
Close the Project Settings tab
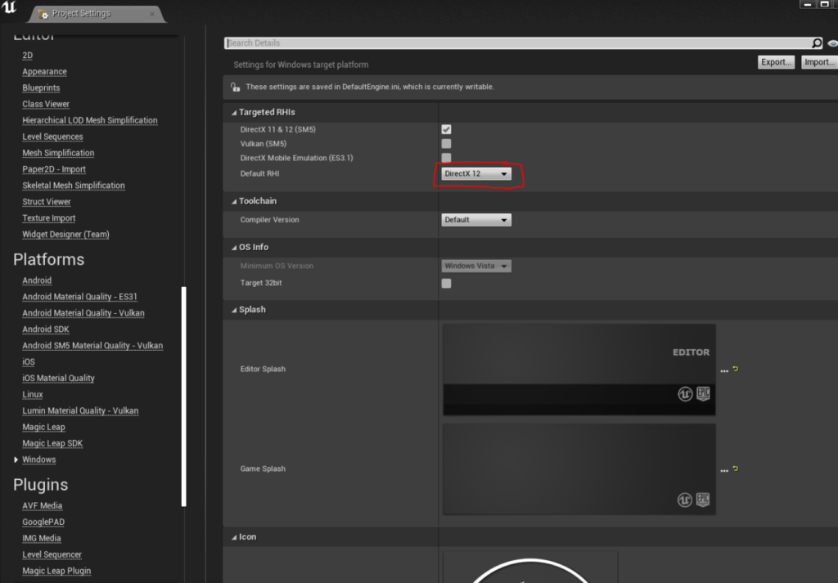pos(152,14)
